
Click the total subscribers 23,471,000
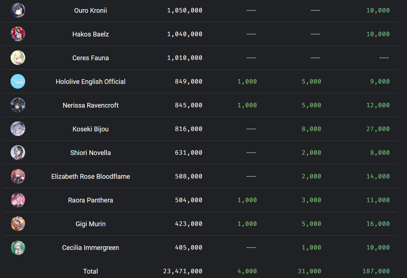183,271
